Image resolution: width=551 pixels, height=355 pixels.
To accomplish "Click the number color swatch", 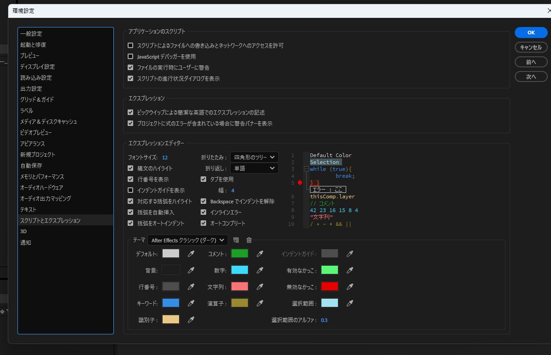I will tap(239, 270).
